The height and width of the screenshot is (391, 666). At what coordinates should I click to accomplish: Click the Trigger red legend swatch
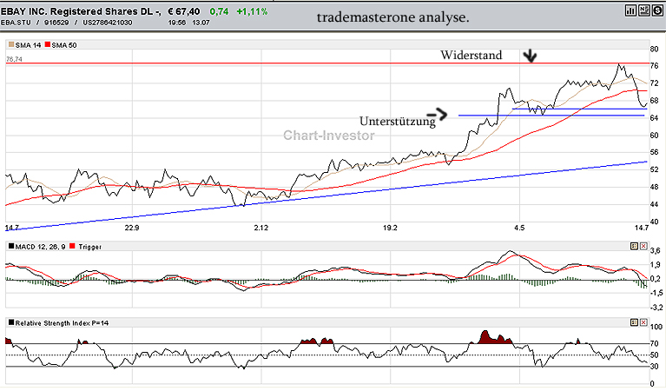pyautogui.click(x=72, y=246)
